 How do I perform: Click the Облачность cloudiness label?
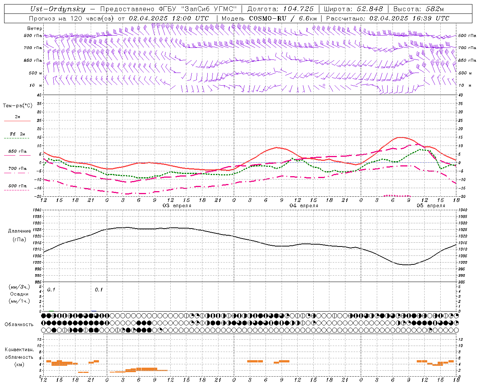click(19, 325)
